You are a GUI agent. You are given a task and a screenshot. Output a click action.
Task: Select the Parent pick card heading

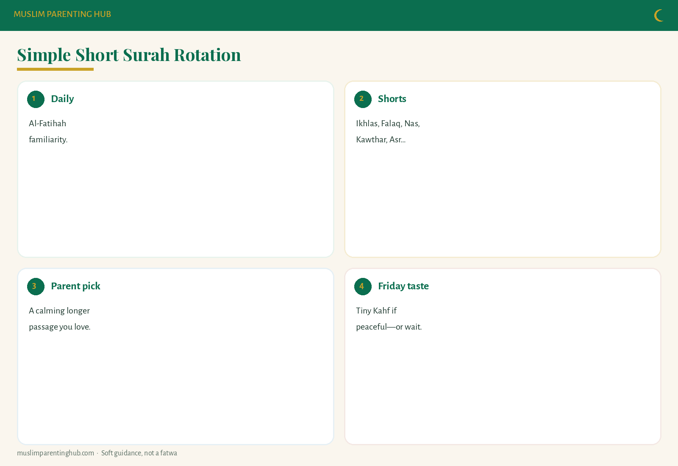pos(75,286)
